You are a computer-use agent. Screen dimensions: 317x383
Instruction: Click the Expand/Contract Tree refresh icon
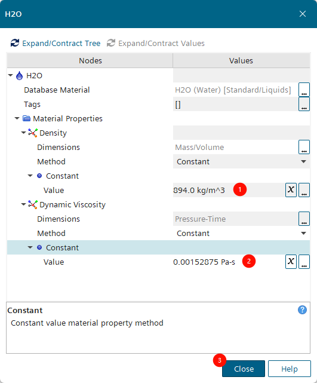(x=15, y=43)
